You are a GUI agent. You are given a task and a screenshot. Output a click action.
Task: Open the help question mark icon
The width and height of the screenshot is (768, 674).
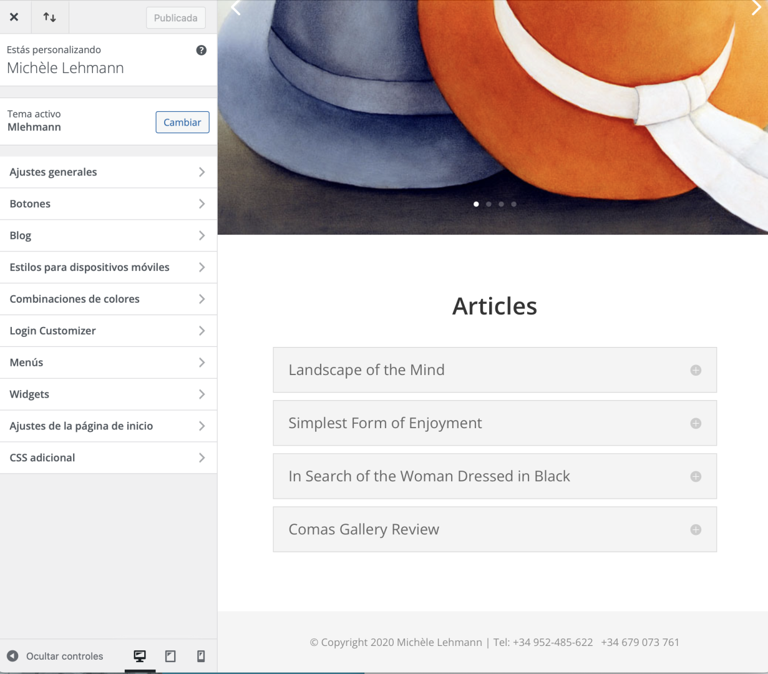point(201,51)
